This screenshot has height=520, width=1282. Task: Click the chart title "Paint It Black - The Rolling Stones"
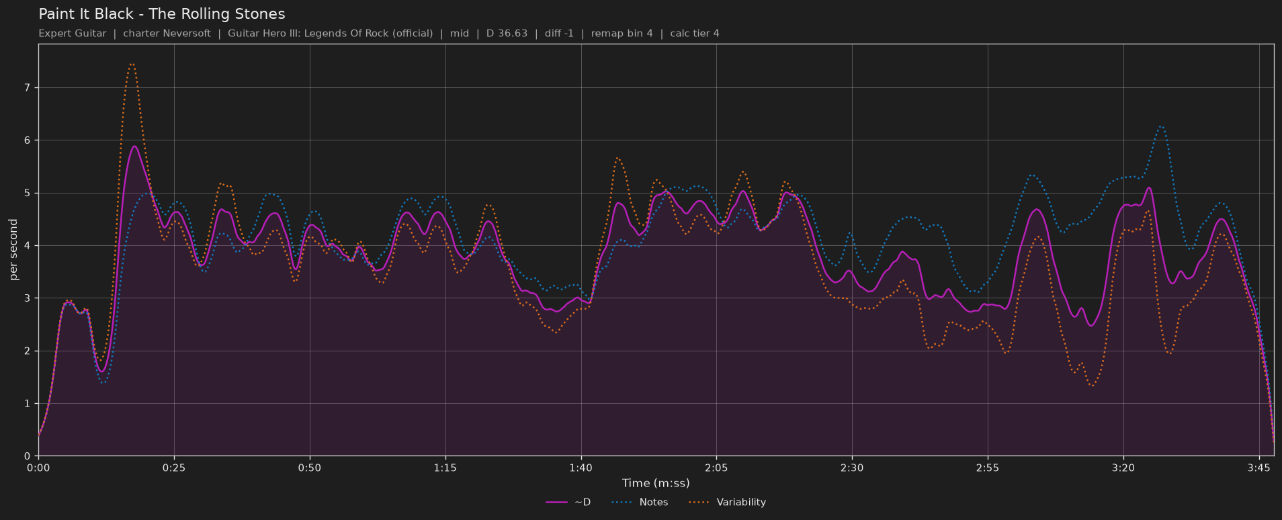[162, 13]
